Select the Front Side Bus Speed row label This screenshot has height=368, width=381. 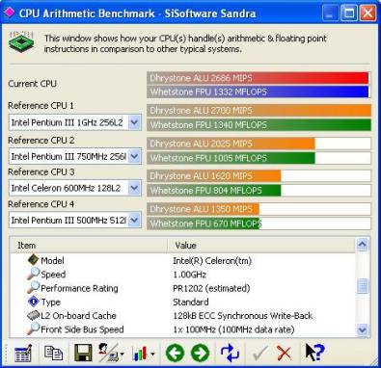click(x=82, y=329)
